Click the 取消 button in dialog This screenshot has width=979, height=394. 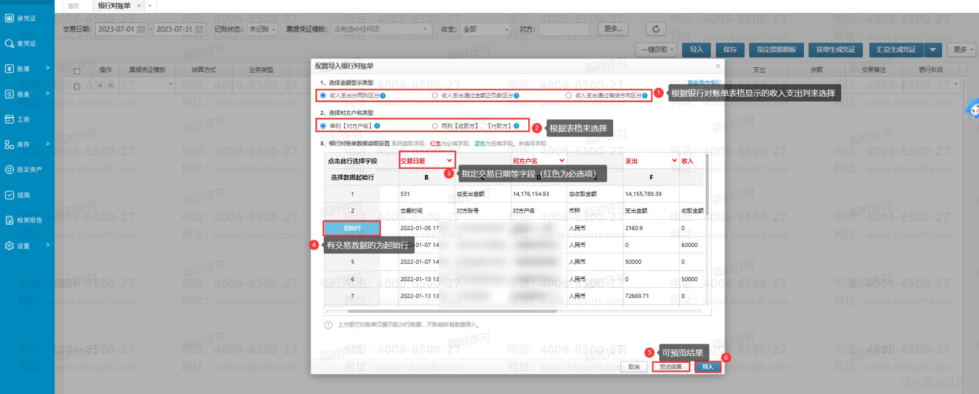634,367
